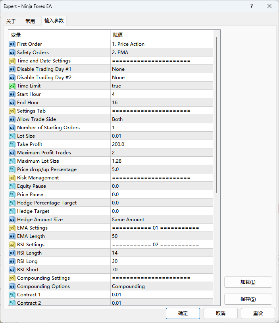Click the Price drop/up Percentage value 5.0
Image resolution: width=279 pixels, height=323 pixels.
(162, 169)
